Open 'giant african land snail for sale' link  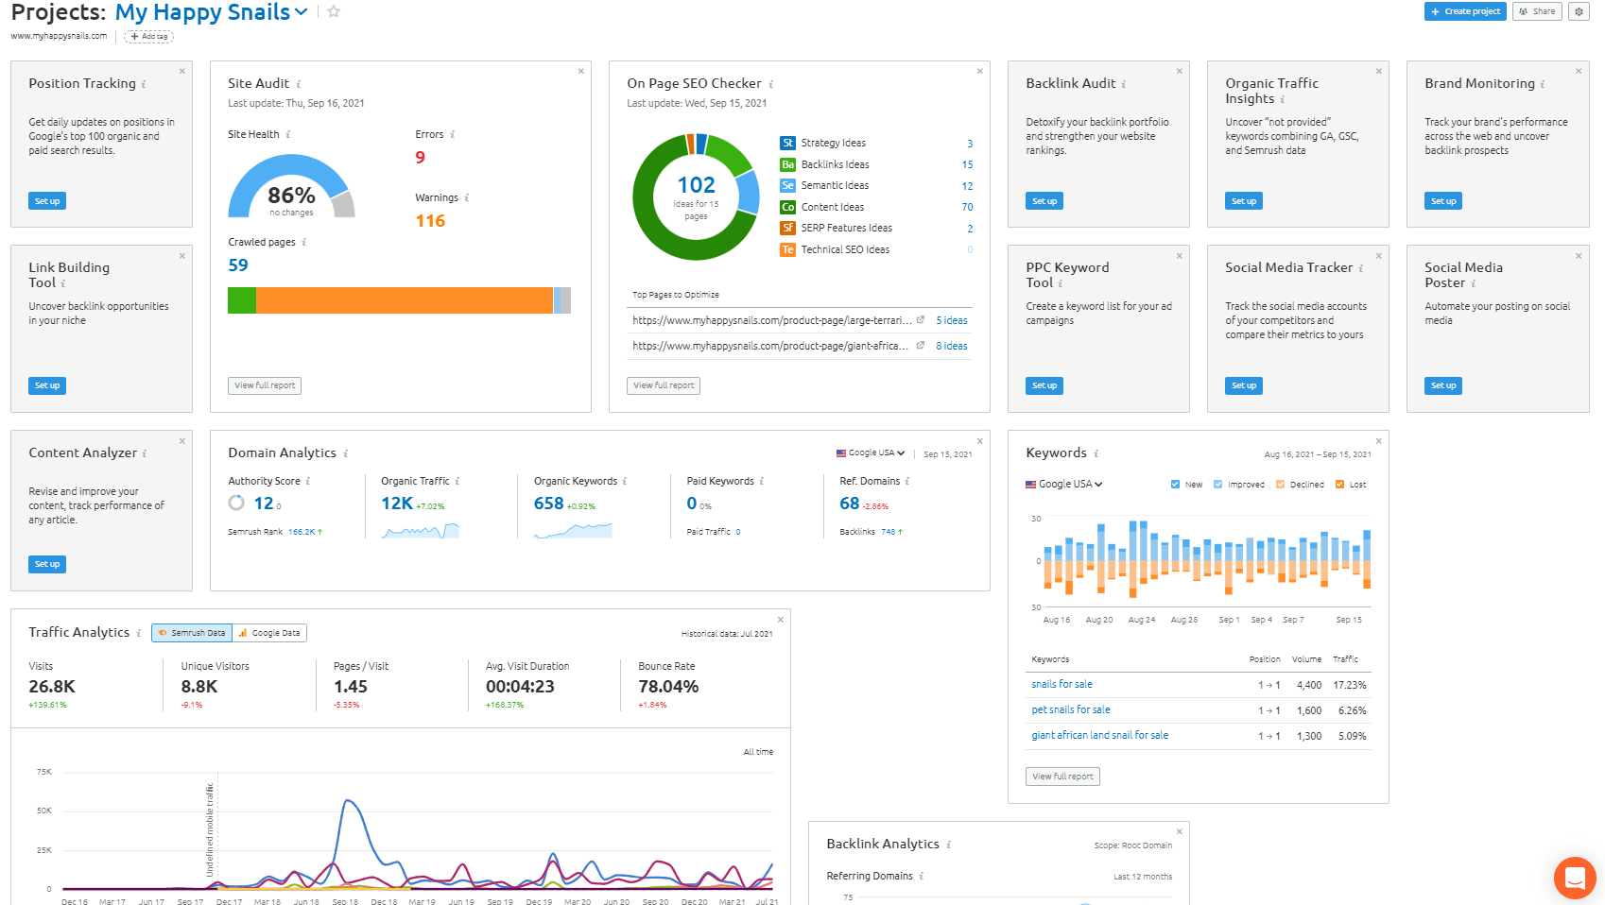pyautogui.click(x=1099, y=735)
